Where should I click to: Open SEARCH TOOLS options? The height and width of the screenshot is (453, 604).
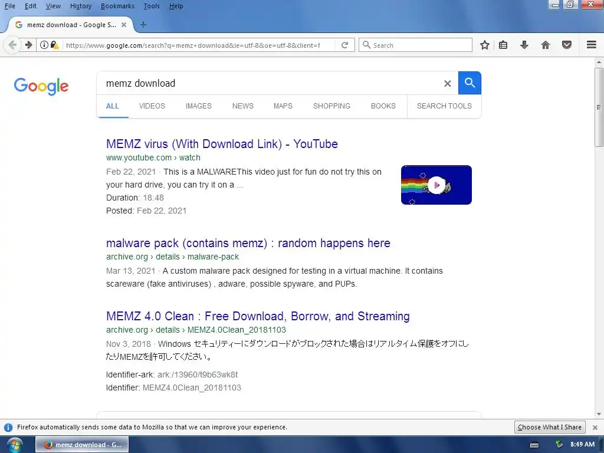coord(444,106)
